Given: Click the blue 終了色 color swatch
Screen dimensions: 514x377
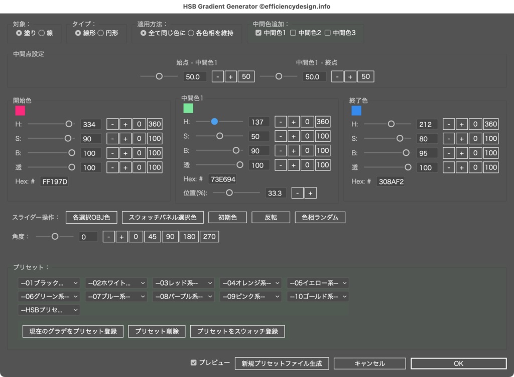Looking at the screenshot, I should (x=356, y=110).
